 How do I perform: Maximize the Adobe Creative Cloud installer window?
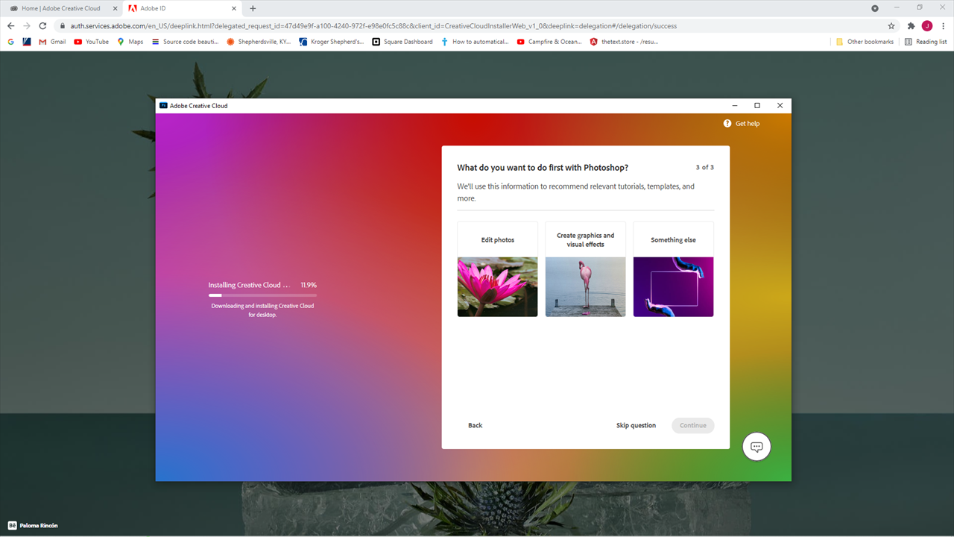click(x=757, y=106)
